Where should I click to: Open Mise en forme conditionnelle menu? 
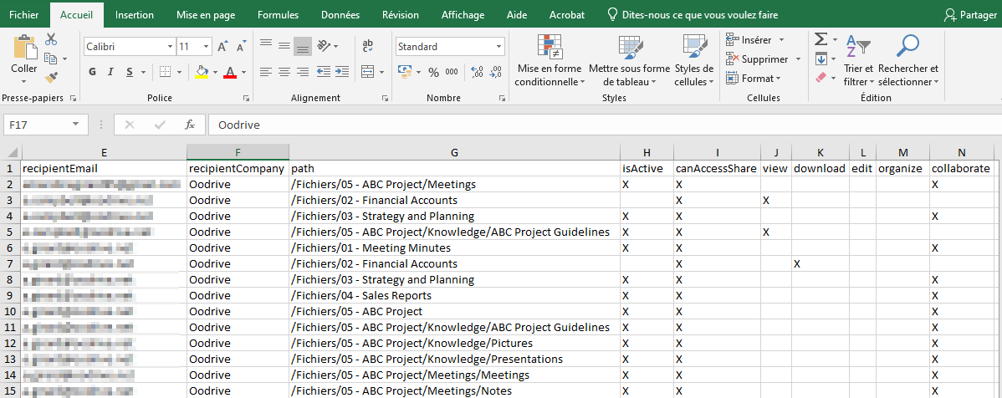coord(550,61)
